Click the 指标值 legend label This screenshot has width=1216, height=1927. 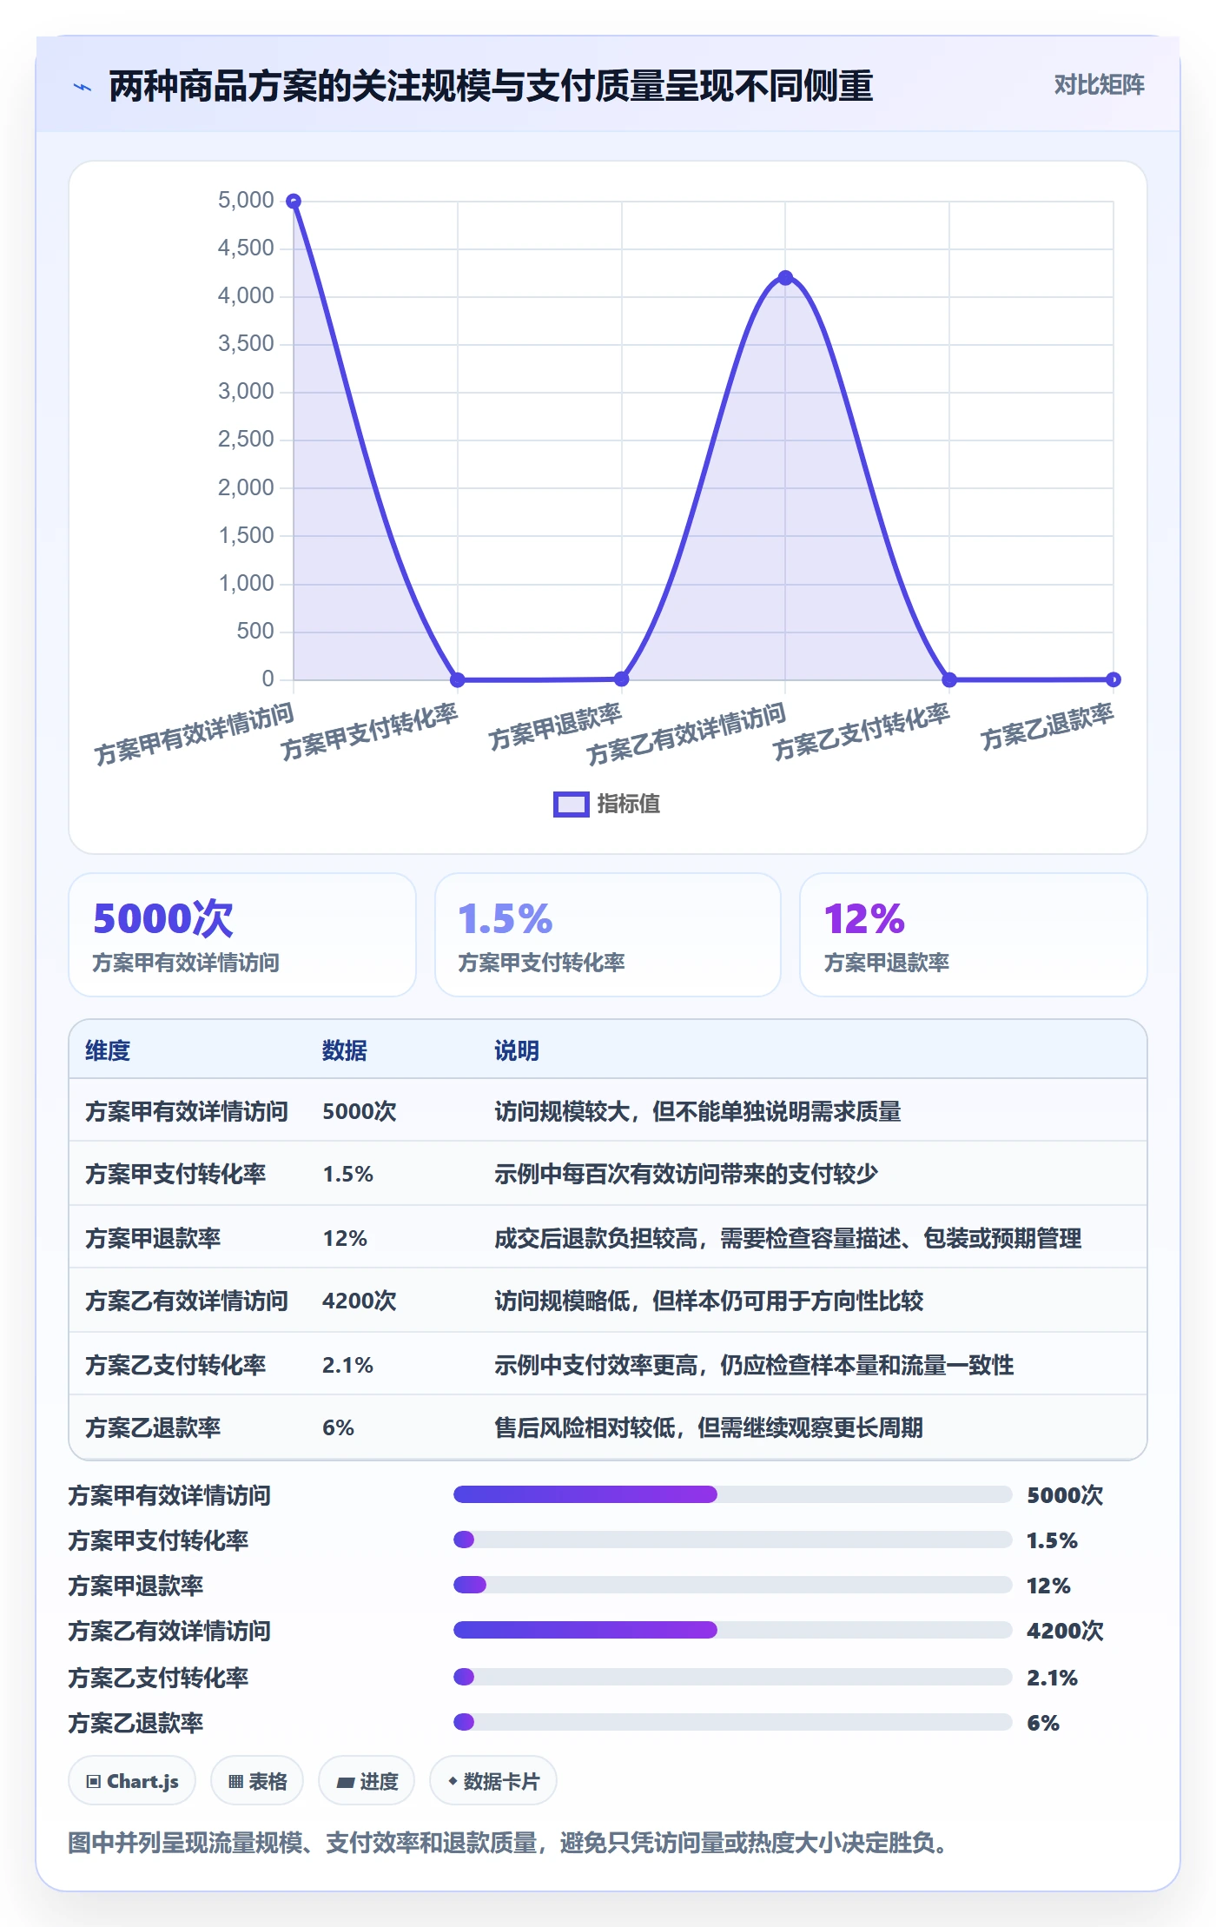point(628,805)
